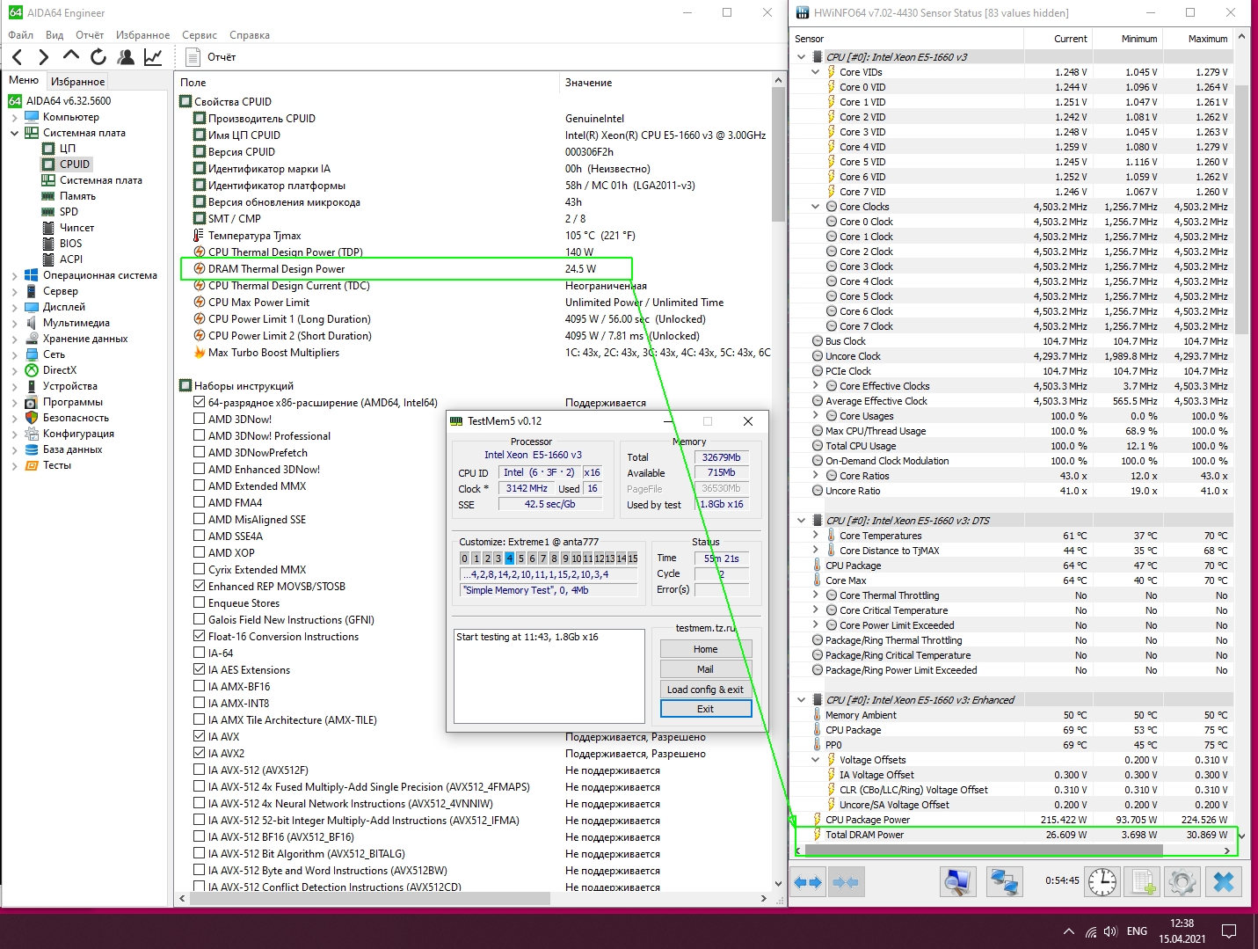Viewport: 1258px width, 949px height.
Task: Collapse Core Clocks group in HWiNFO
Action: [x=816, y=207]
